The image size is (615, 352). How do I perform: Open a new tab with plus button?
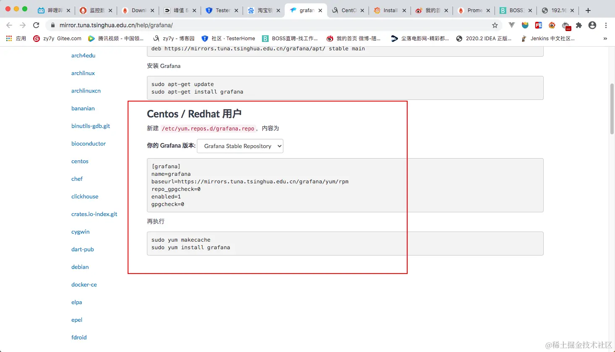point(588,10)
